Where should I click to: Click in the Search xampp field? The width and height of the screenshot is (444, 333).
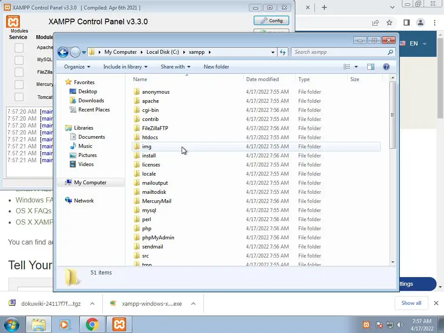[x=339, y=52]
